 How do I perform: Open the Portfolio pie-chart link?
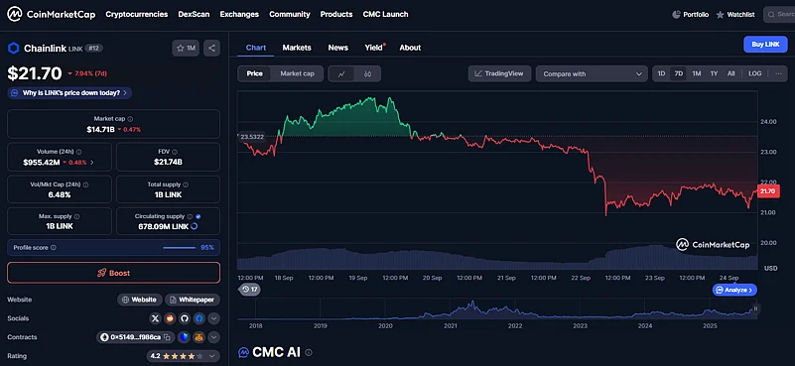[691, 15]
